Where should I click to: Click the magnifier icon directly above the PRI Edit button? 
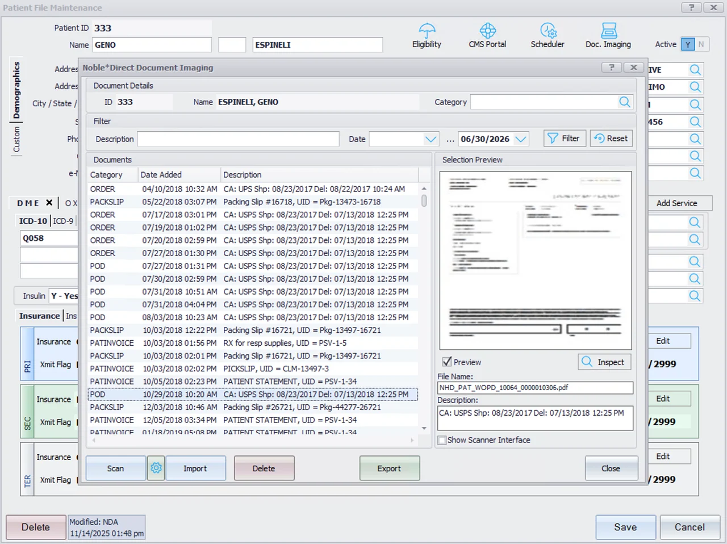695,296
